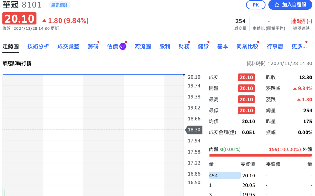Switch to the 河流圖 tab
The width and height of the screenshot is (315, 196).
pyautogui.click(x=143, y=46)
